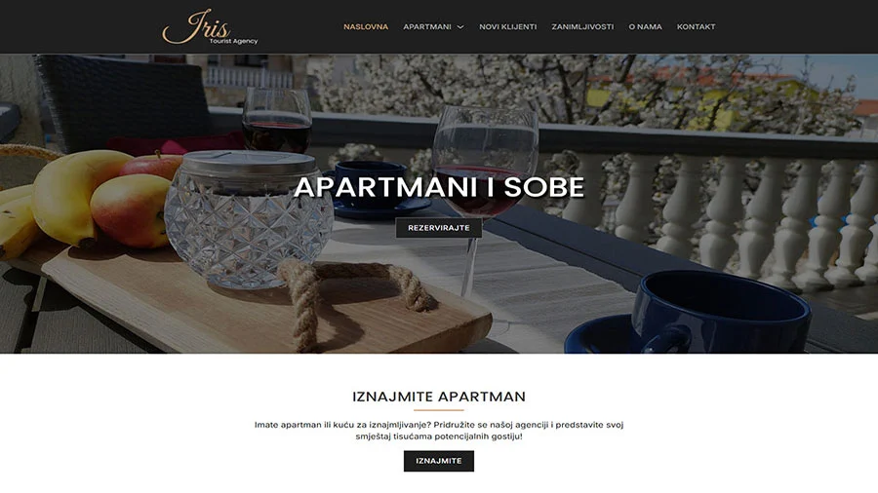
Task: Click the Iris Tourist Agency logo
Action: (x=210, y=27)
